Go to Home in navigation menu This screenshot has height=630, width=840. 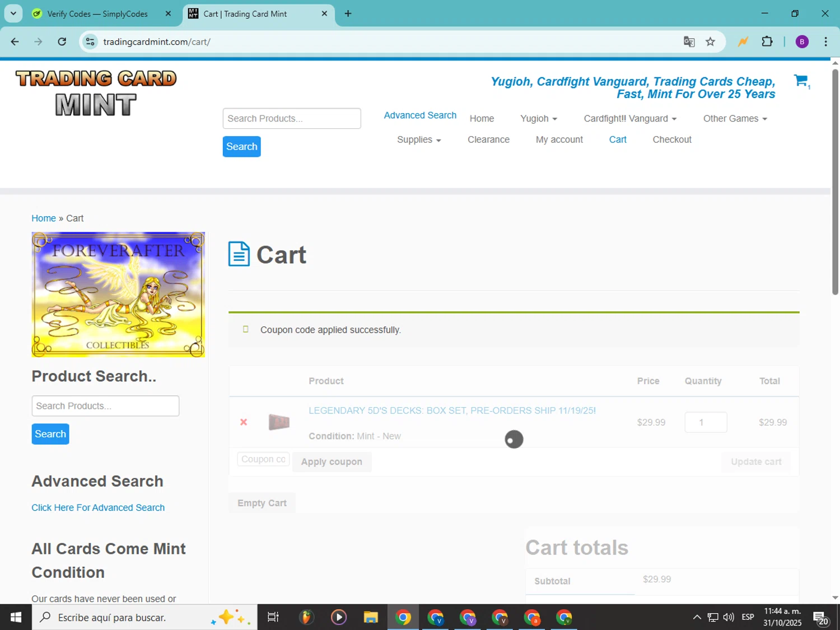pos(482,118)
